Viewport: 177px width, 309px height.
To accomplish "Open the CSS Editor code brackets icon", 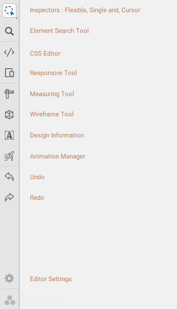I will (x=9, y=52).
